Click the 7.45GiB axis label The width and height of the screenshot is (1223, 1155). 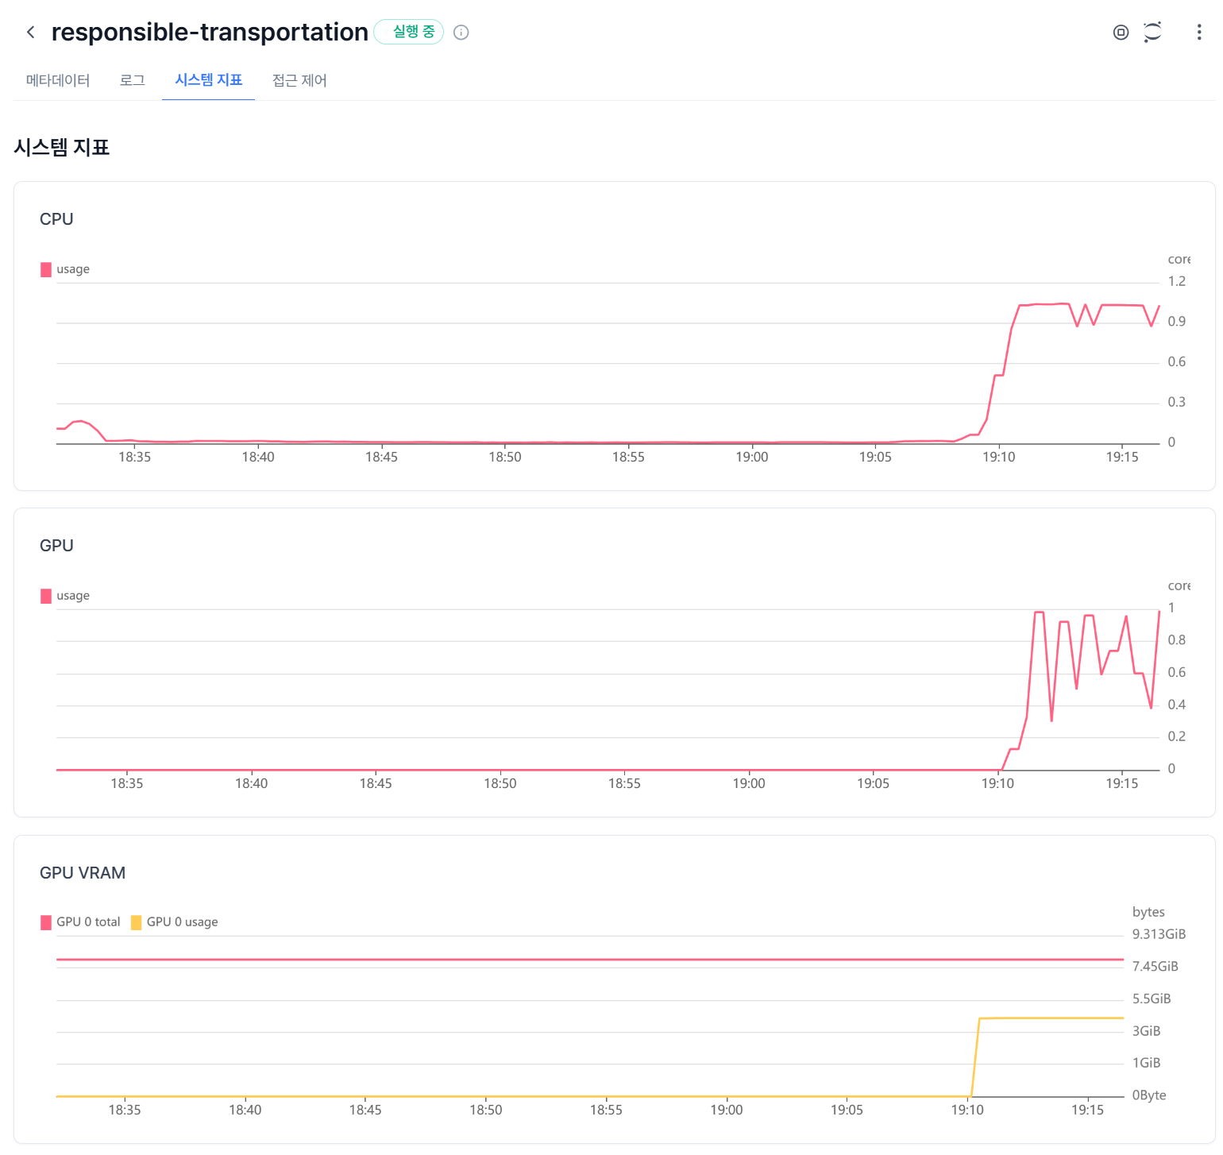pyautogui.click(x=1155, y=967)
